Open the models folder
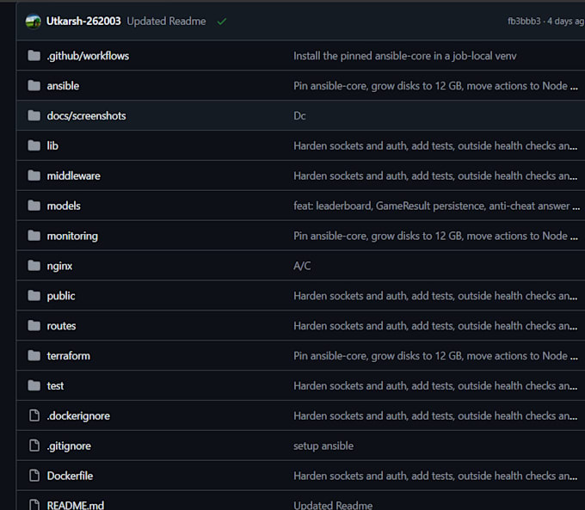 (x=64, y=206)
